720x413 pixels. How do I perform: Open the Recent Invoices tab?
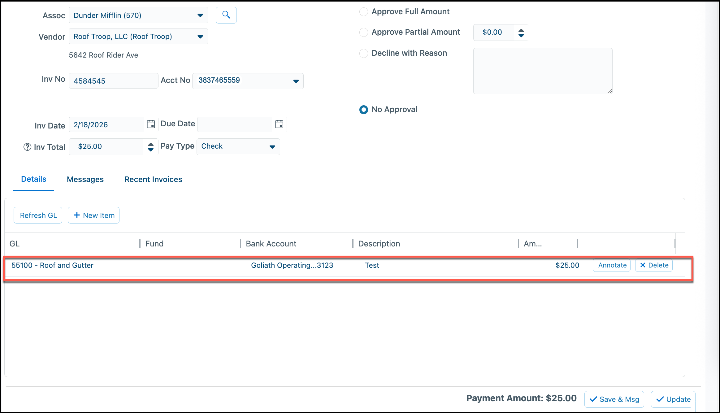point(153,180)
